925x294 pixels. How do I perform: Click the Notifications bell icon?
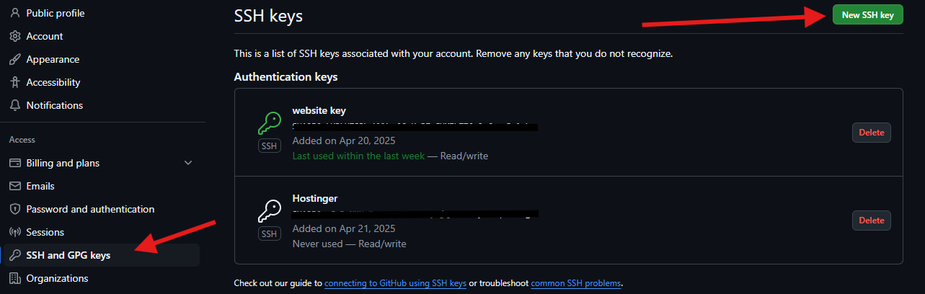pos(14,105)
